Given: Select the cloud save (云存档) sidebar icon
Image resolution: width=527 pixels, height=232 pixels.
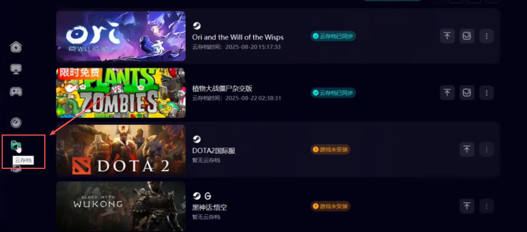Looking at the screenshot, I should 16,146.
